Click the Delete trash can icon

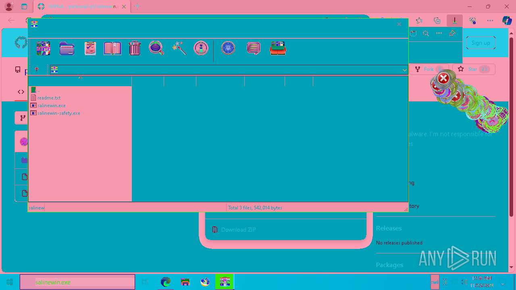(135, 48)
